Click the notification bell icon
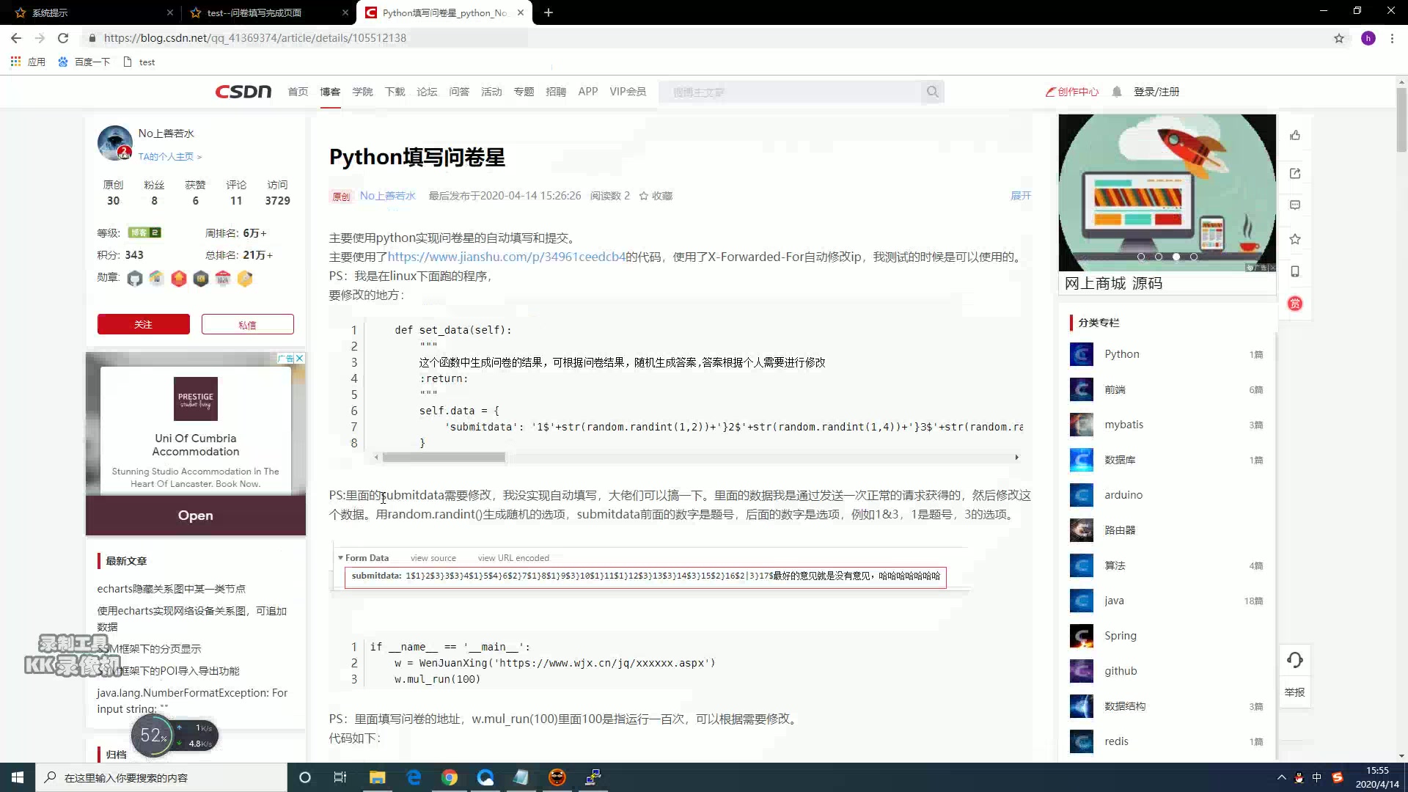 point(1116,92)
